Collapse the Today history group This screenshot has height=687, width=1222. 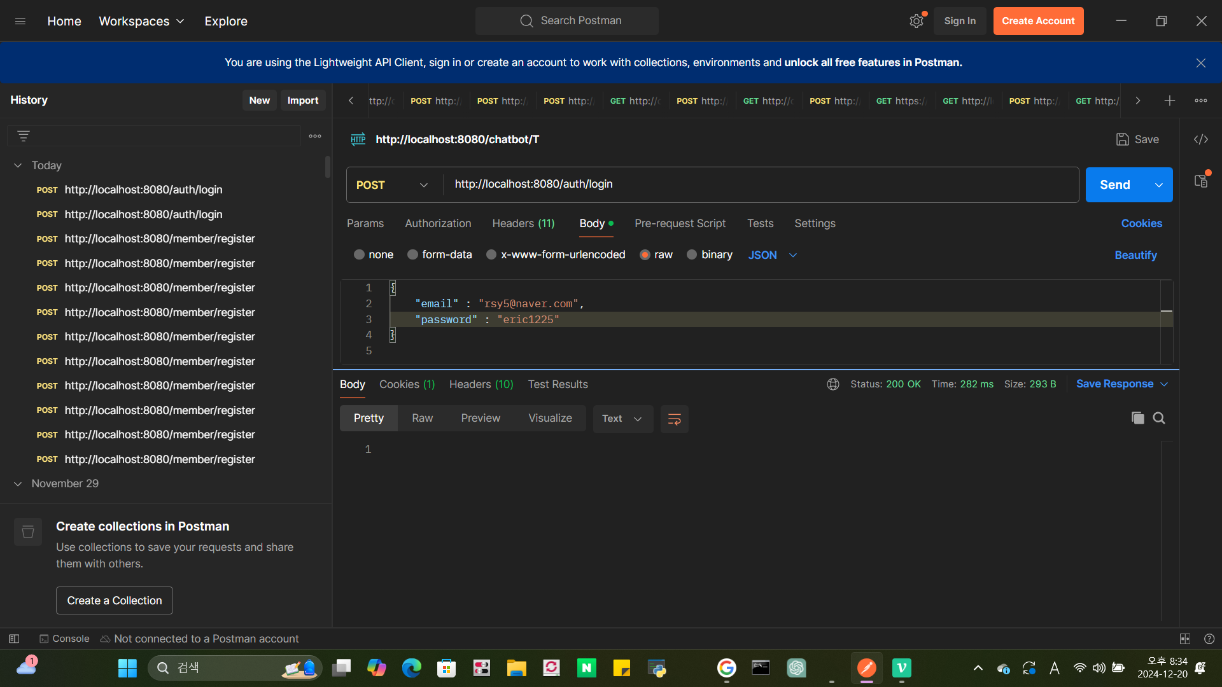click(18, 165)
